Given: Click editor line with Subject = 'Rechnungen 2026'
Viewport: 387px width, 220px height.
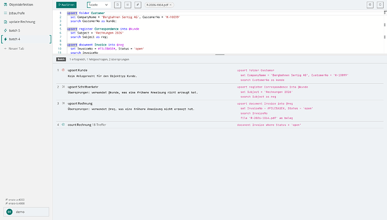Looking at the screenshot, I should (x=96, y=33).
